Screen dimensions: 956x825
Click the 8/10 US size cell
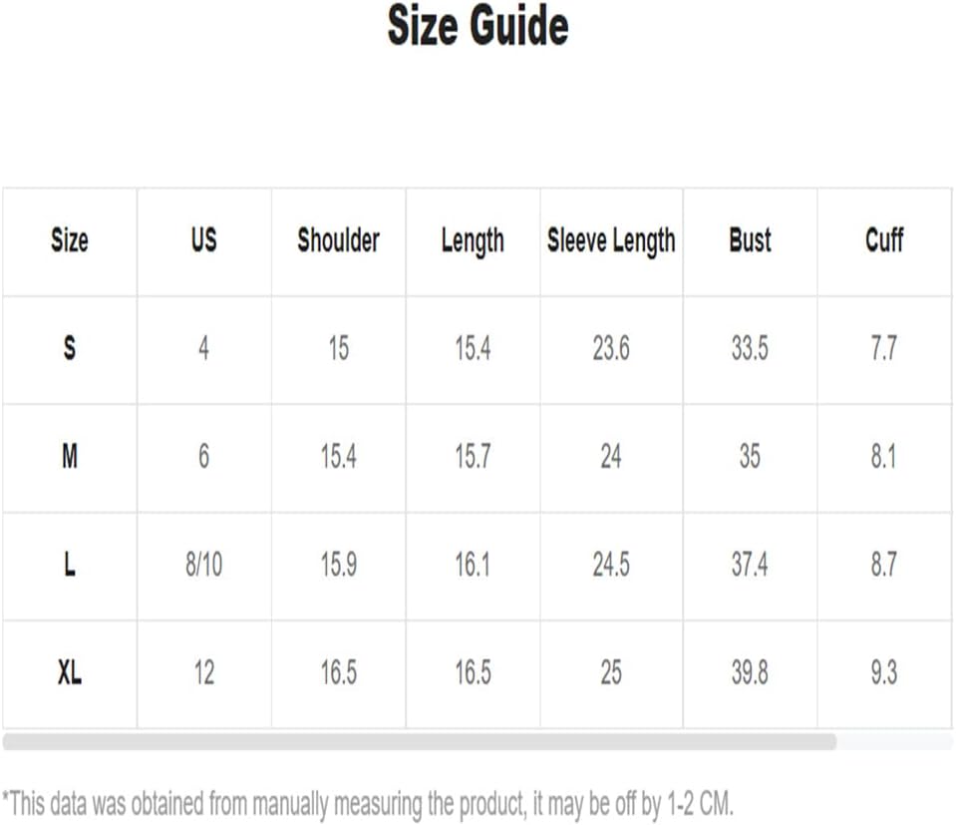click(x=203, y=565)
